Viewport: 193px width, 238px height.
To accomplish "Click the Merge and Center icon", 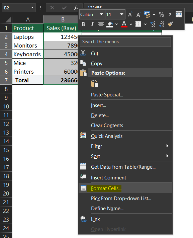I will pos(179,15).
